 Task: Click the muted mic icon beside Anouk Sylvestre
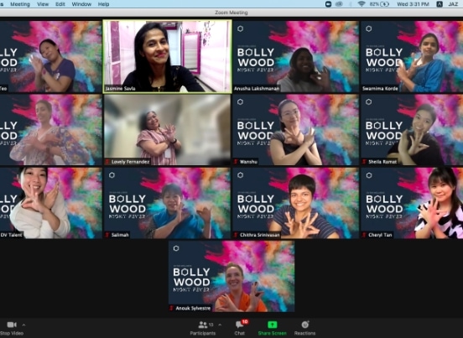point(172,308)
